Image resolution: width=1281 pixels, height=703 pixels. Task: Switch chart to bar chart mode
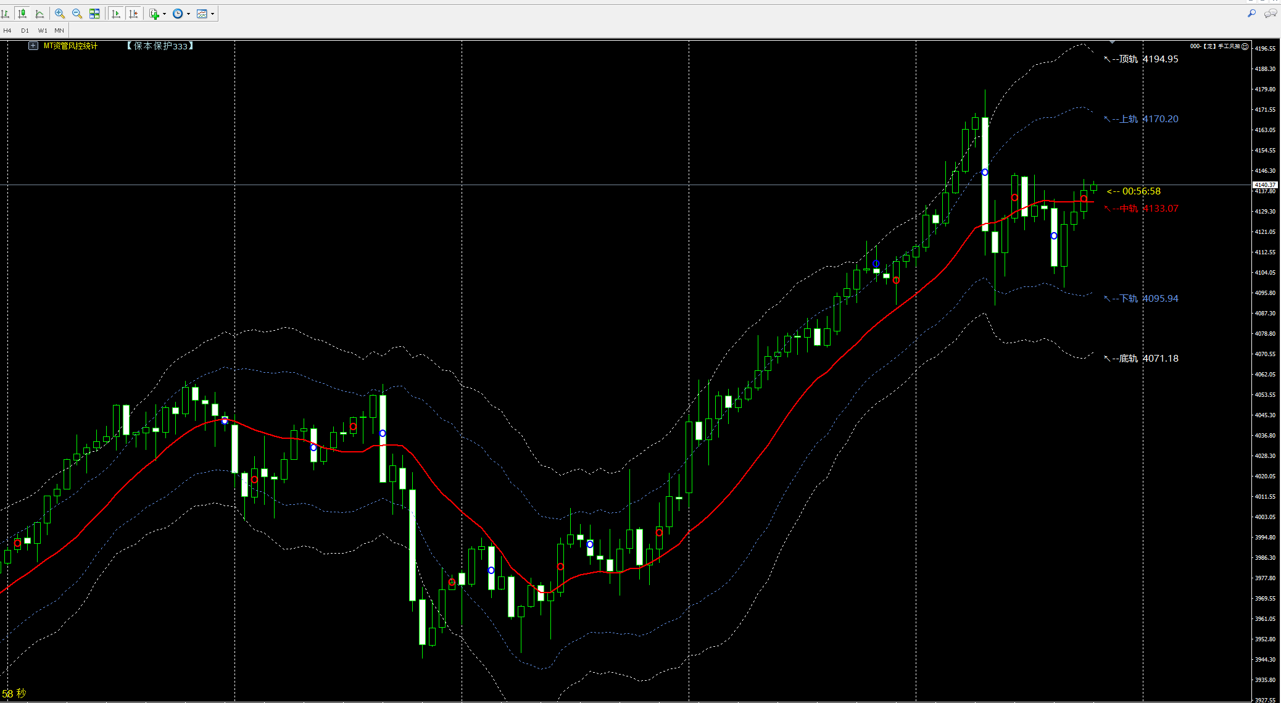(x=6, y=14)
